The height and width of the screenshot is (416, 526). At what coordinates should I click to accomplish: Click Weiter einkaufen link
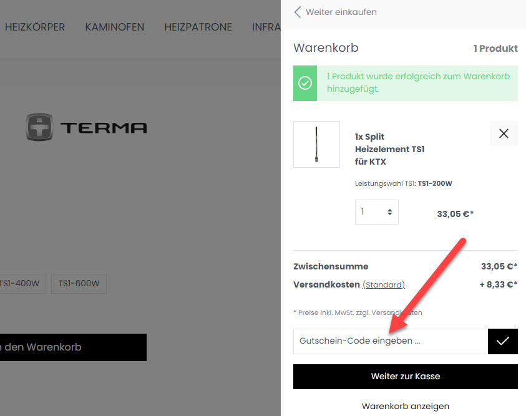[x=341, y=12]
